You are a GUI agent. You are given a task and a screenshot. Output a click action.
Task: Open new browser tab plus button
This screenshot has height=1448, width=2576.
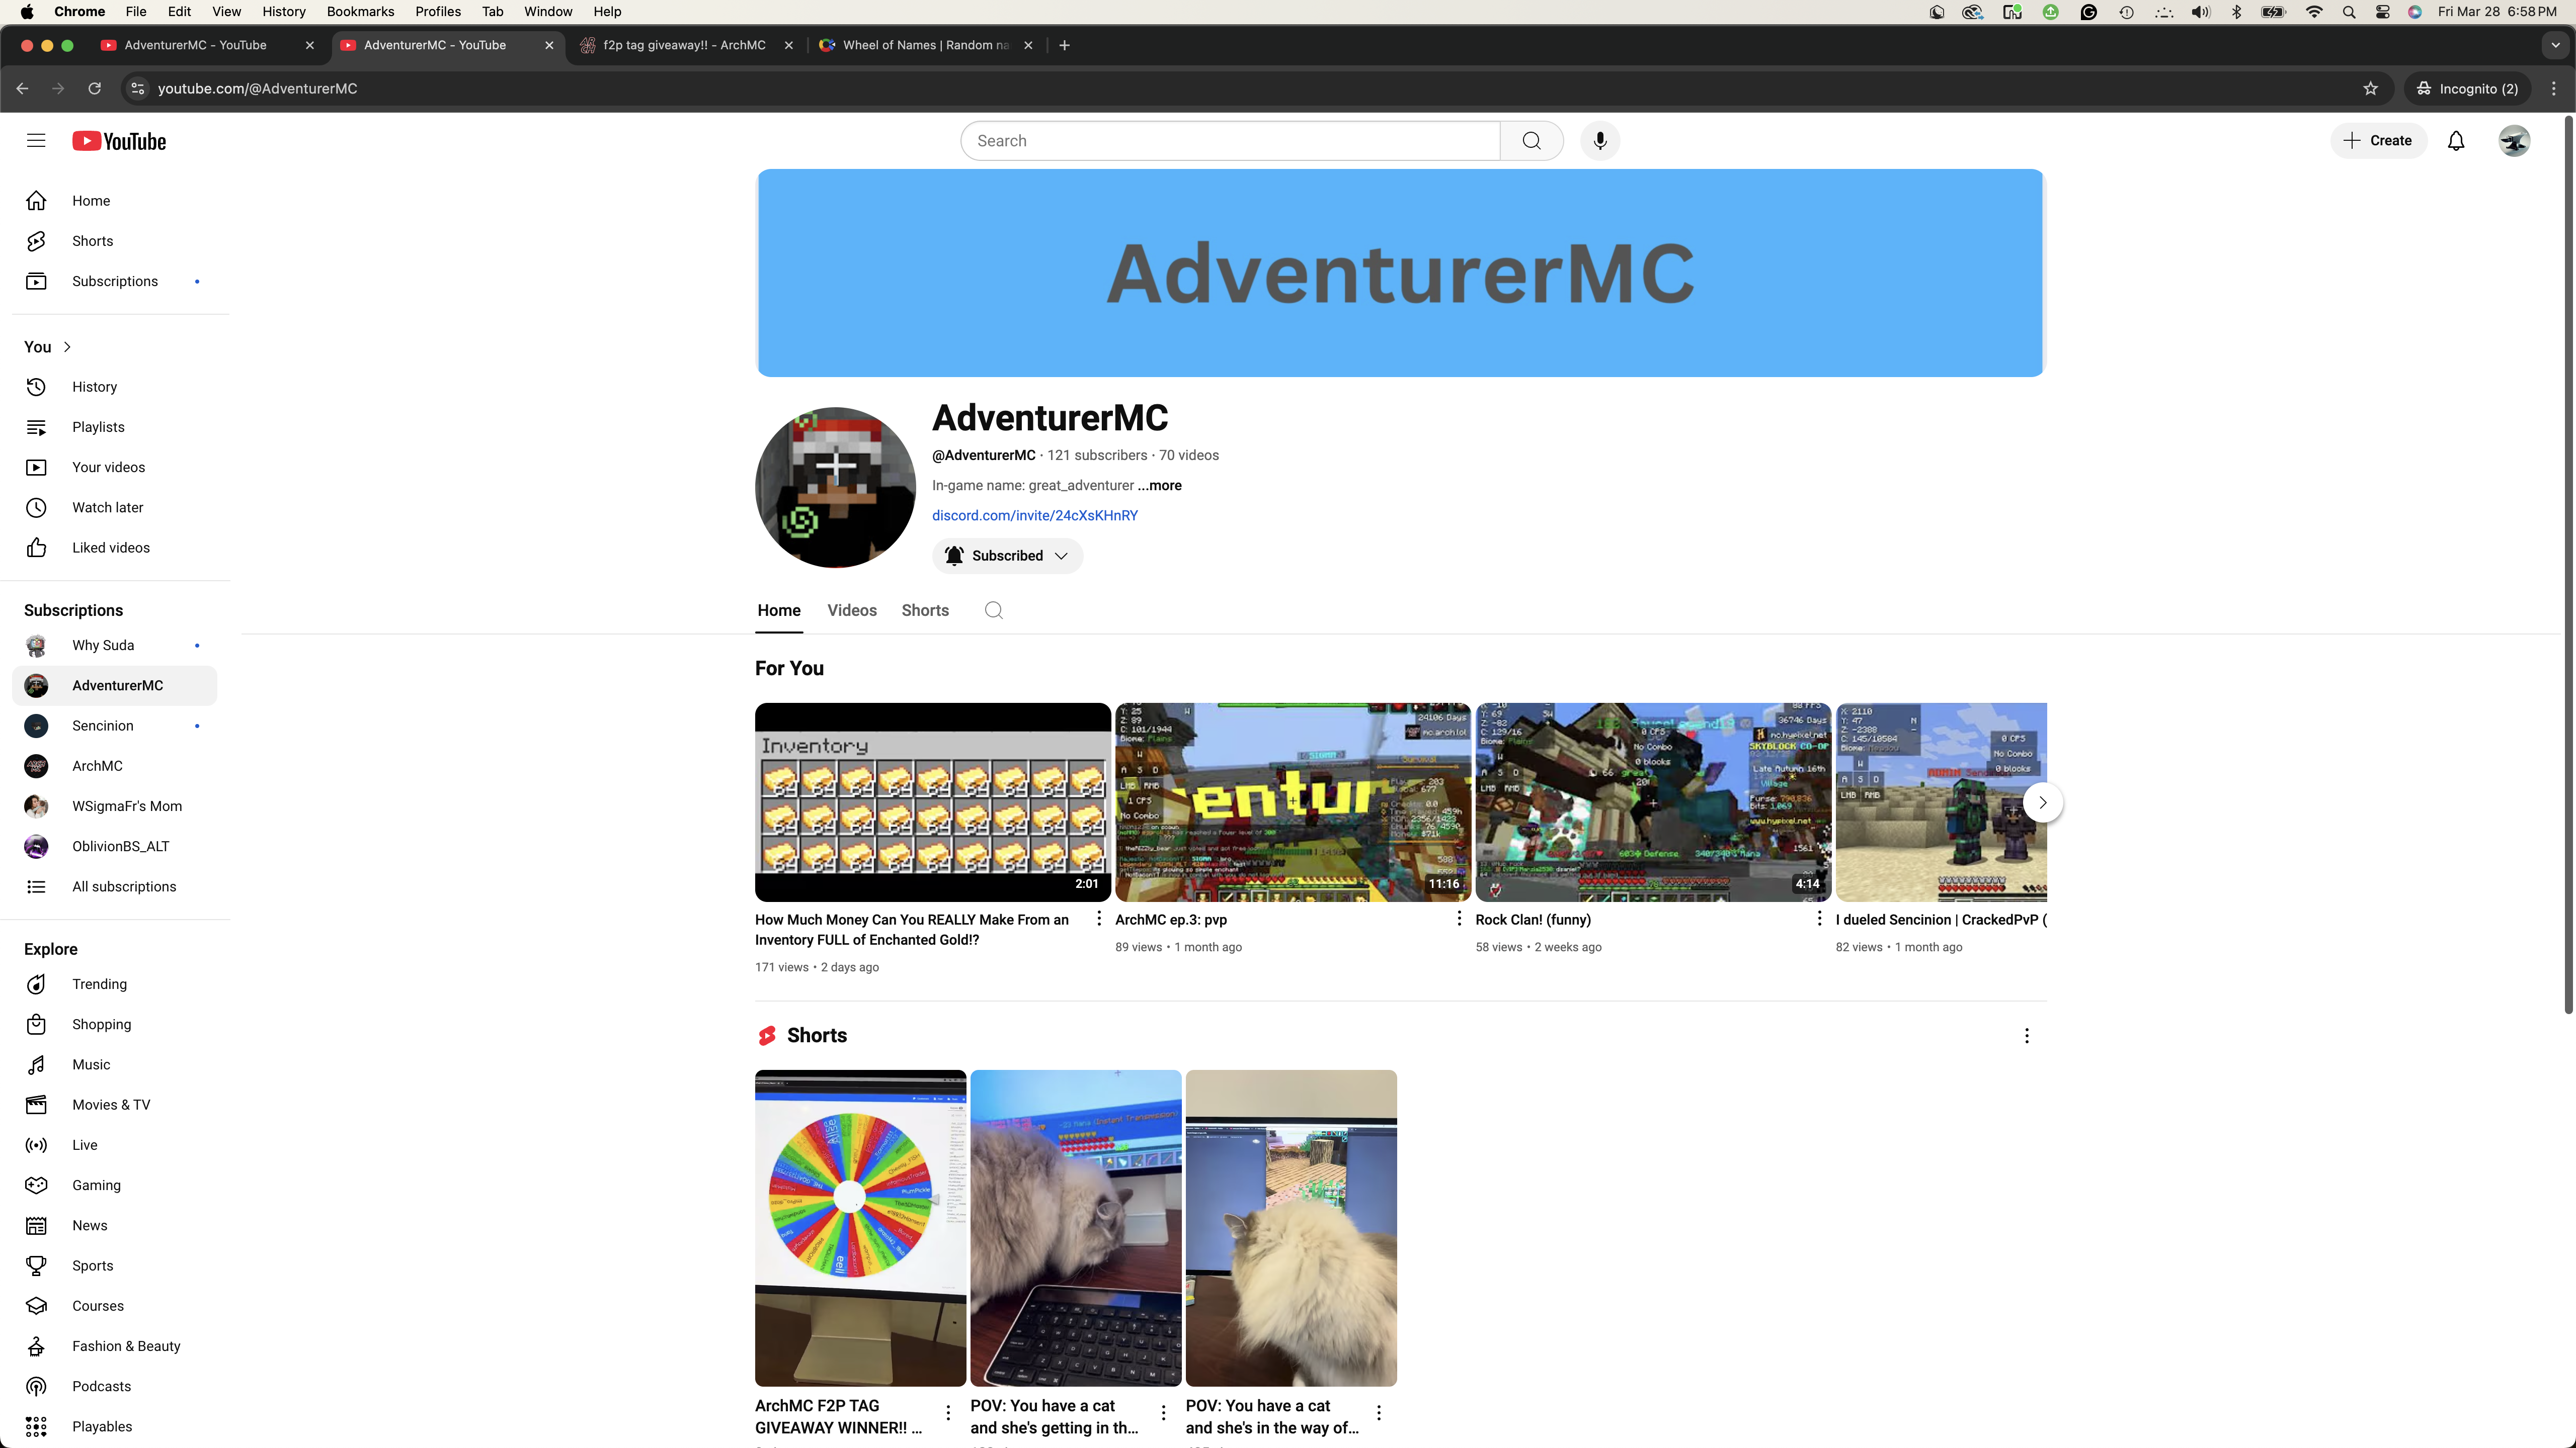click(x=1064, y=45)
